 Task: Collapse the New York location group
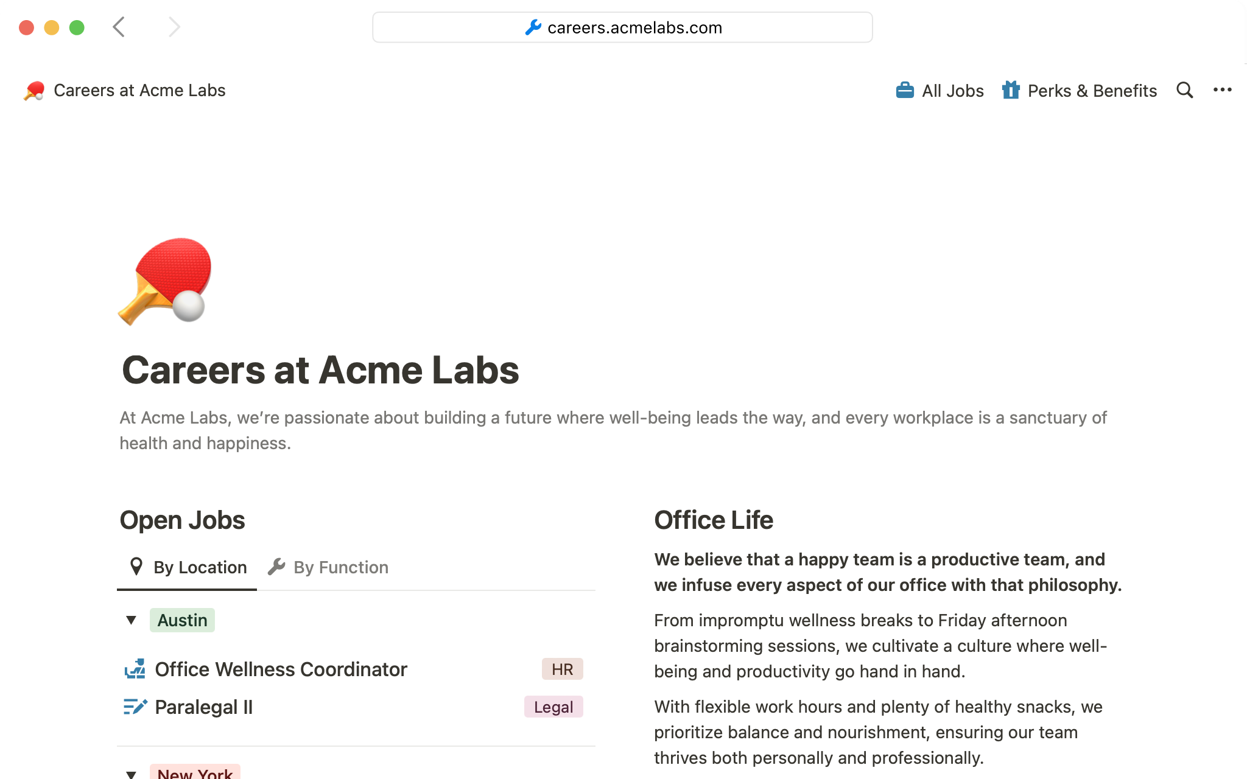[131, 774]
